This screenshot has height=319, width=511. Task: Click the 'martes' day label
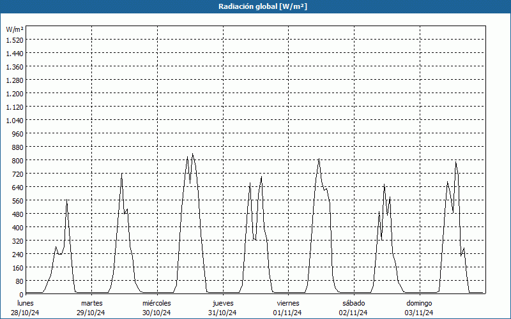(x=91, y=303)
